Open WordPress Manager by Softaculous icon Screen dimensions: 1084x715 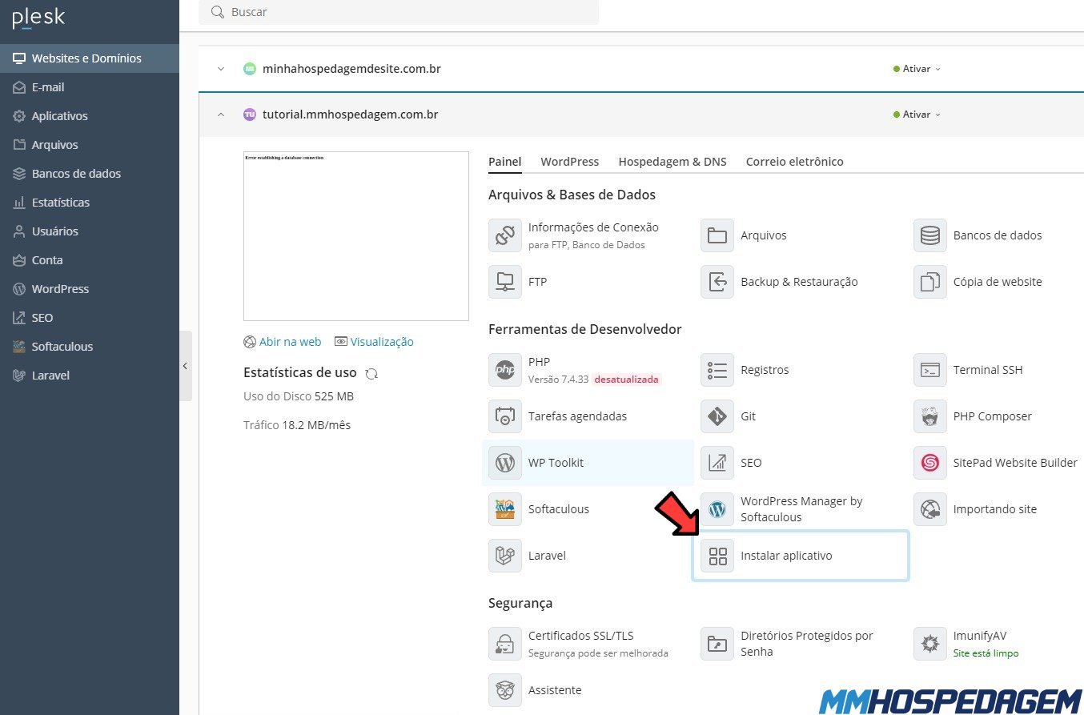coord(717,509)
